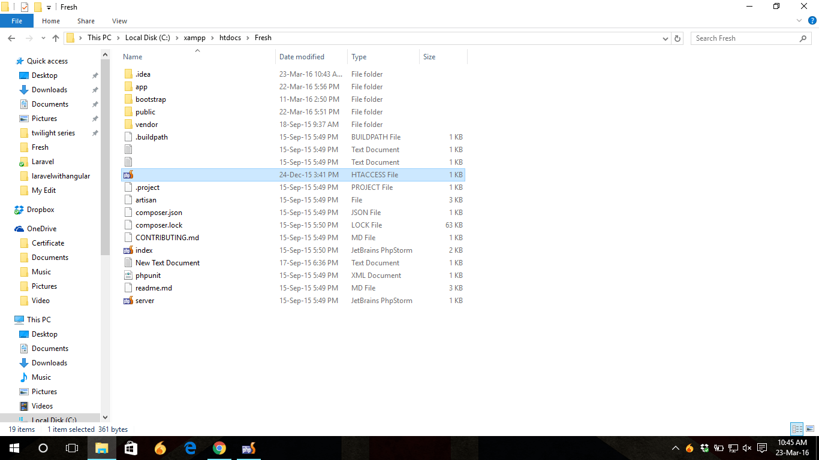Open the Action Center notification icon
This screenshot has width=819, height=460.
(762, 448)
